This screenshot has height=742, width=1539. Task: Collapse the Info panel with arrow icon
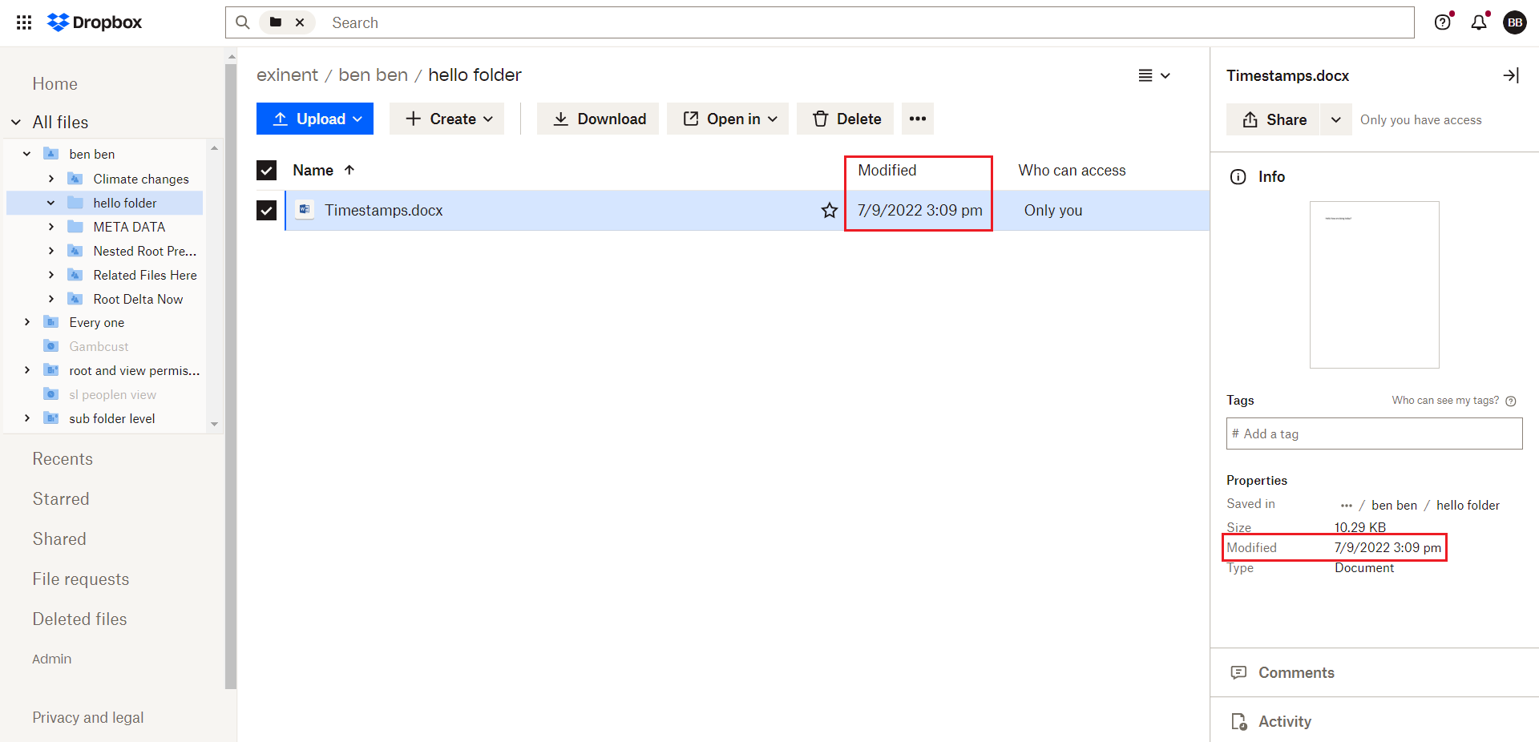point(1511,75)
